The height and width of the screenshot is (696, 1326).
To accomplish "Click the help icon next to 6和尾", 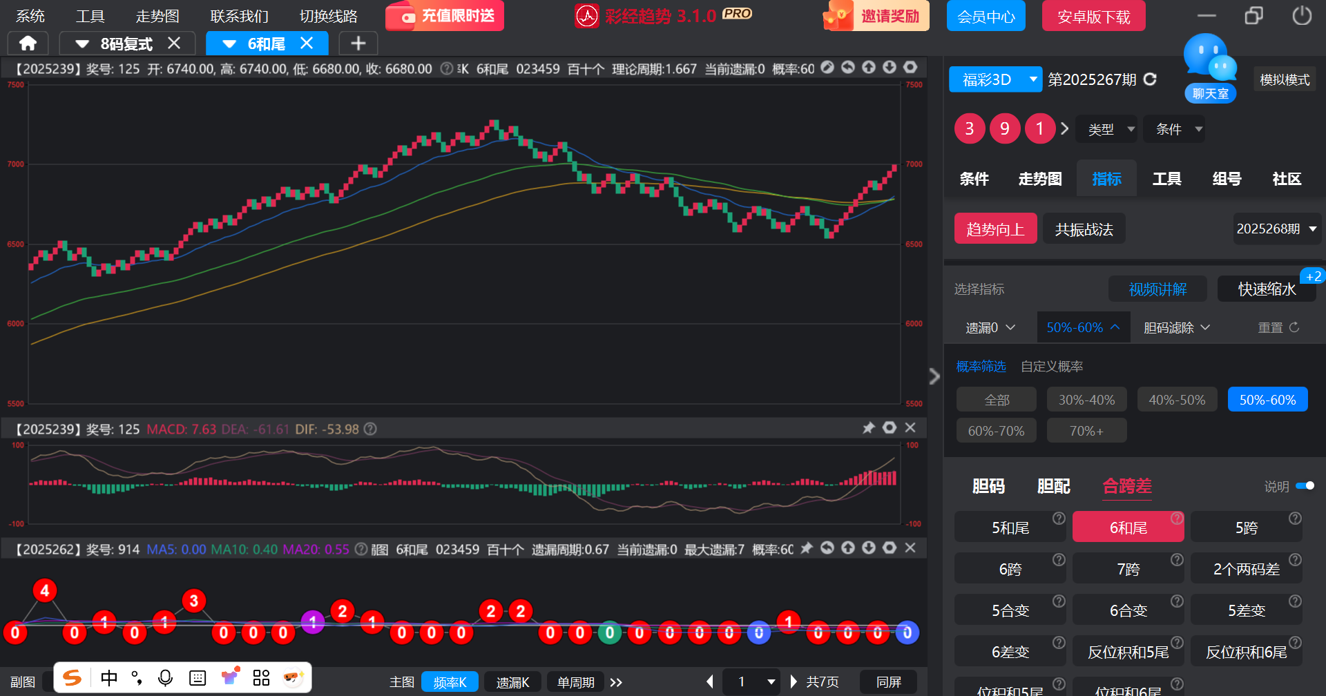I will tap(1177, 518).
